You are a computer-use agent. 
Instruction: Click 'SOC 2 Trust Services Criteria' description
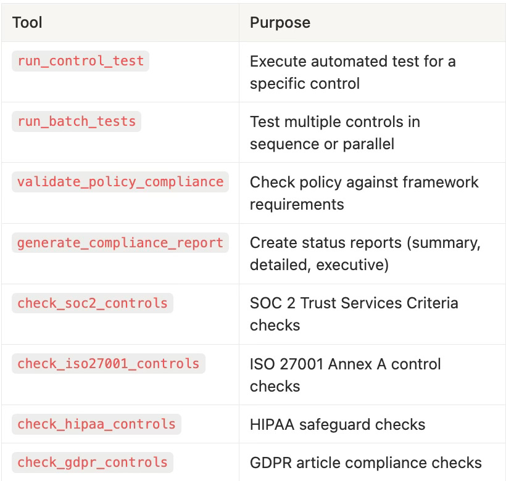354,303
